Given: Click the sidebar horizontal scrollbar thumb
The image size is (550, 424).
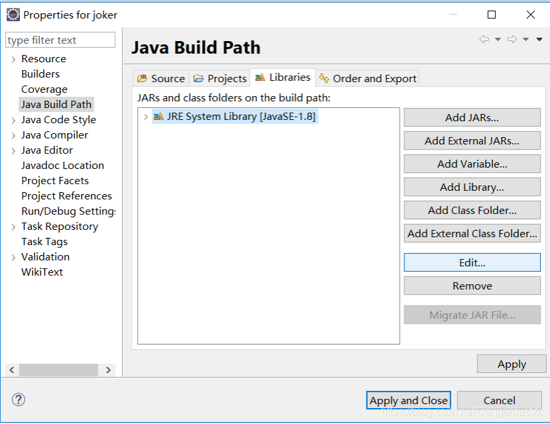Looking at the screenshot, I should (x=58, y=370).
